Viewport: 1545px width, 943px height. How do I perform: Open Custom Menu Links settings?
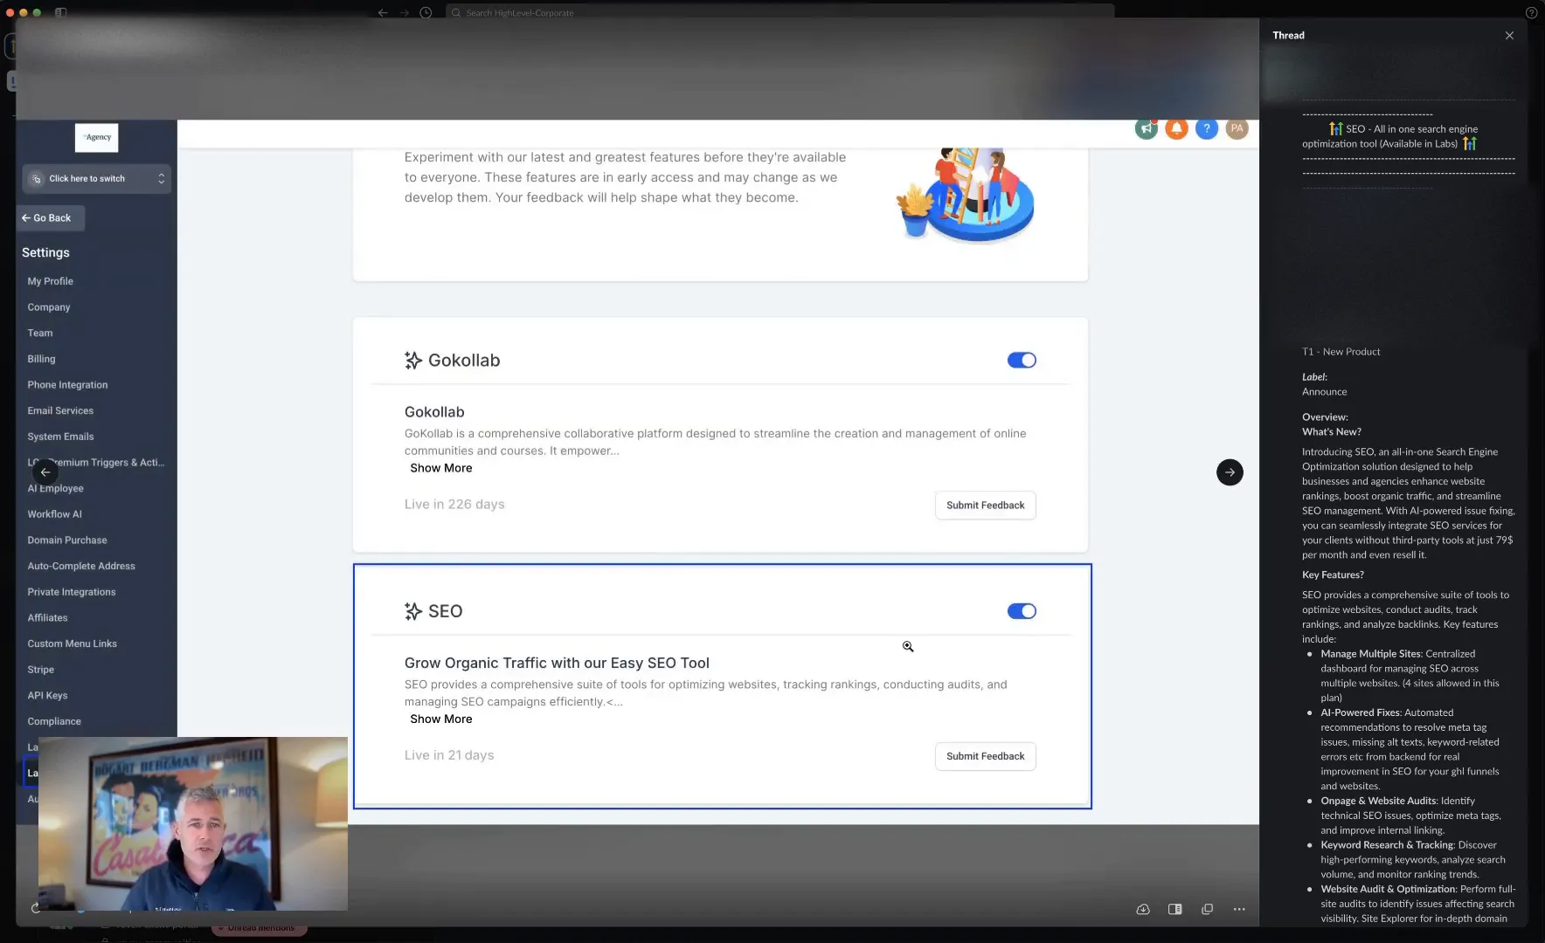pos(73,644)
